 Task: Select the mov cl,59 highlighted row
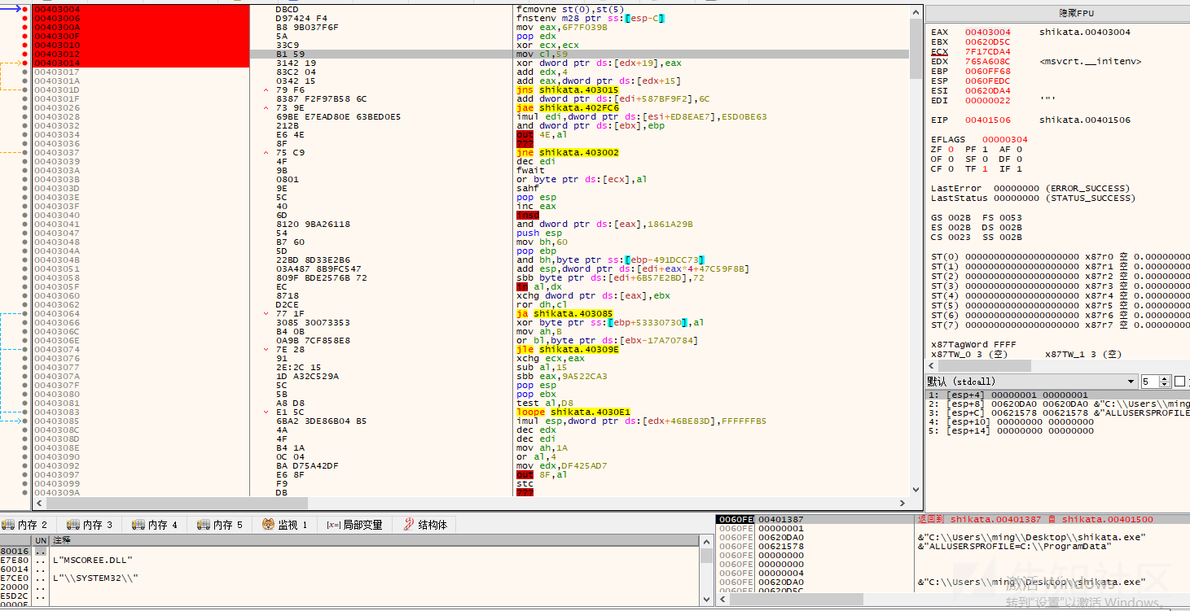469,54
